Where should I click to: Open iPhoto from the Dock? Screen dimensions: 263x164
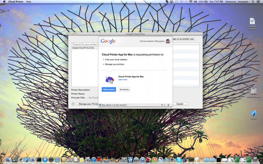pos(106,160)
